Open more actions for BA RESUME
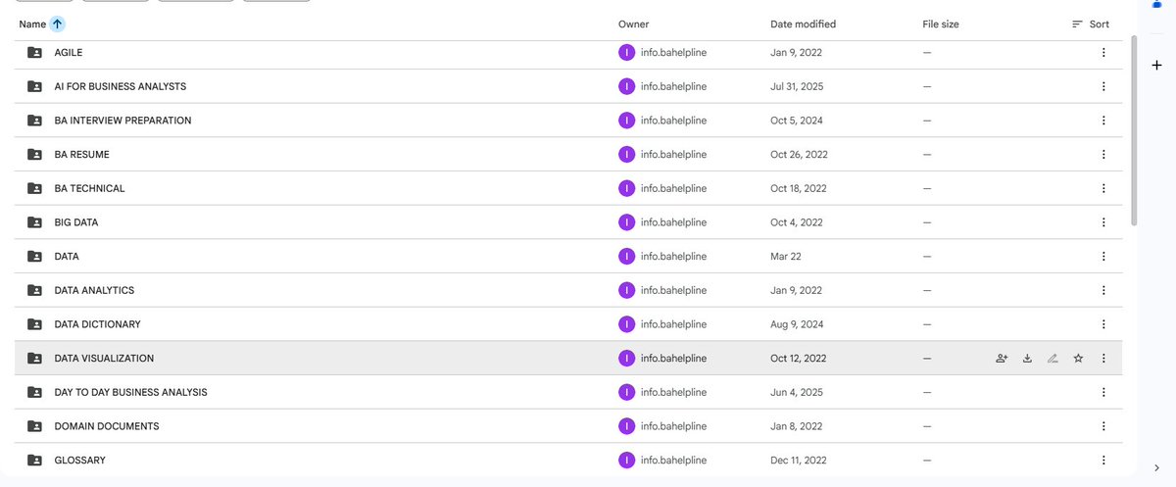1176x487 pixels. coord(1103,155)
